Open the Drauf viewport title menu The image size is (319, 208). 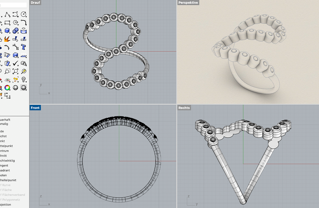35,3
